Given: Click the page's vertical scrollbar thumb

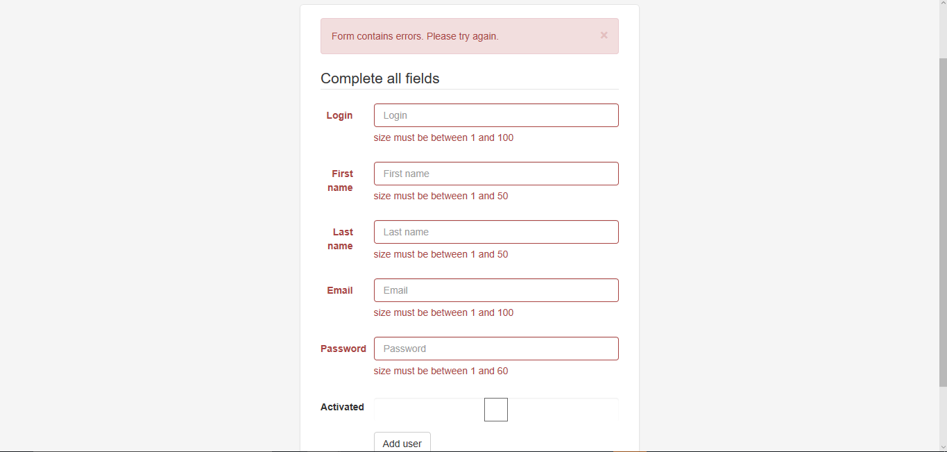Looking at the screenshot, I should point(942,222).
